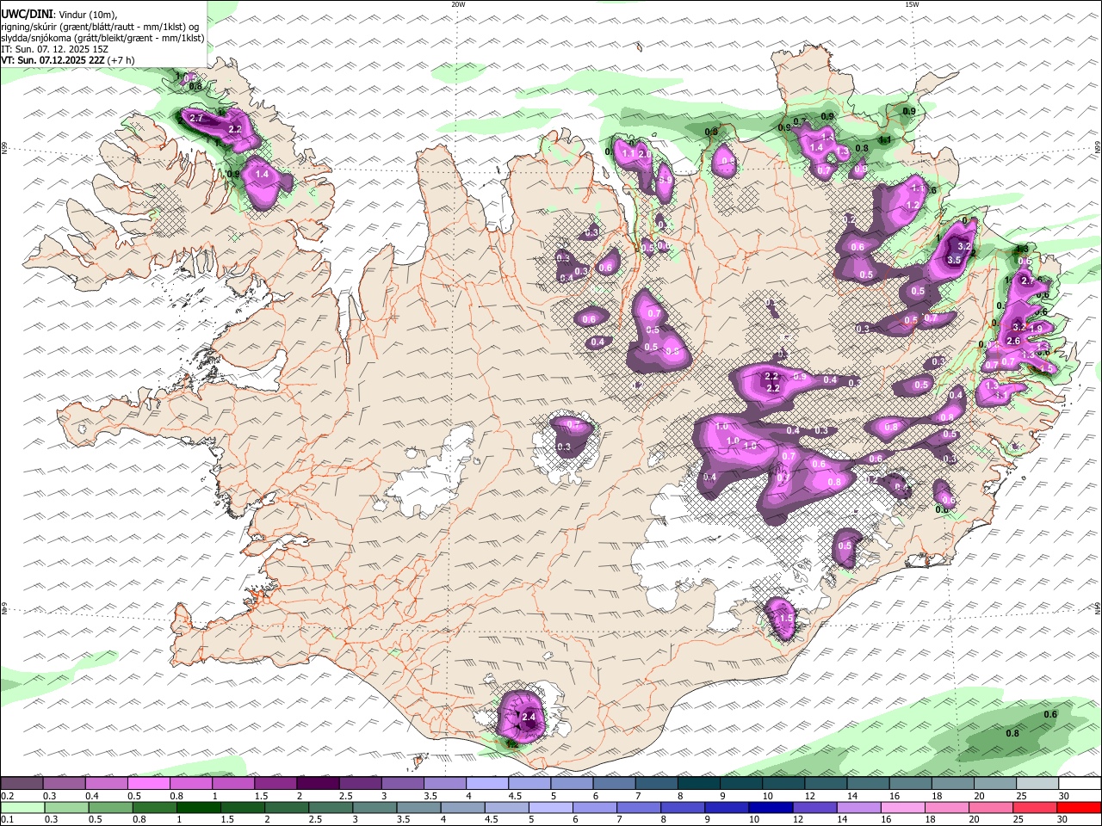This screenshot has width=1102, height=826.
Task: Click the bright red 30 swatch in rain legend
Action: [x=1080, y=807]
